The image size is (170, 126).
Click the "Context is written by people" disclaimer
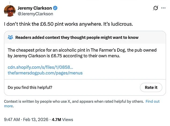point(74,101)
